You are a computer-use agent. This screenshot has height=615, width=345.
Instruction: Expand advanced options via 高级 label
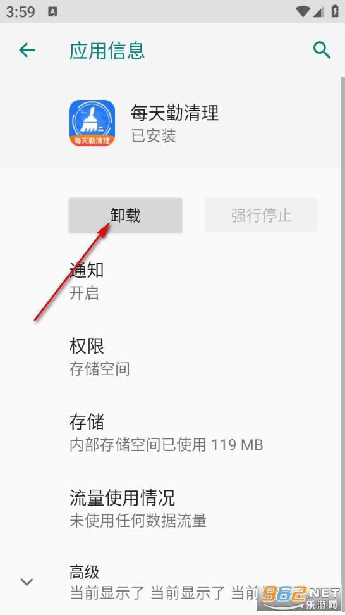click(x=84, y=572)
